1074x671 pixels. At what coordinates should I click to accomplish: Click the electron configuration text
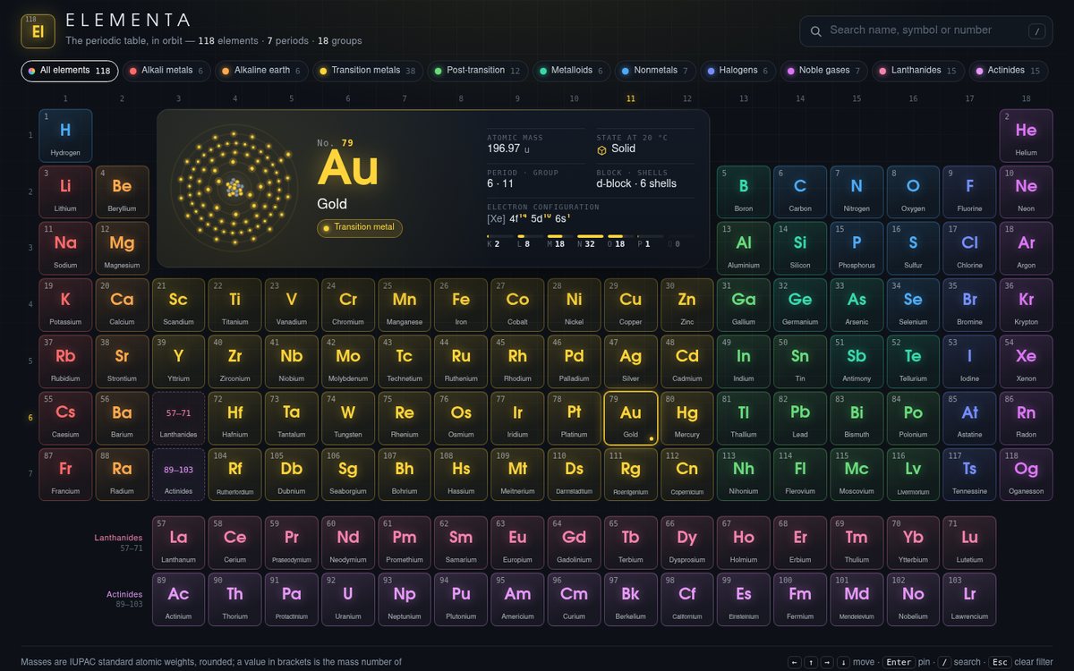527,218
